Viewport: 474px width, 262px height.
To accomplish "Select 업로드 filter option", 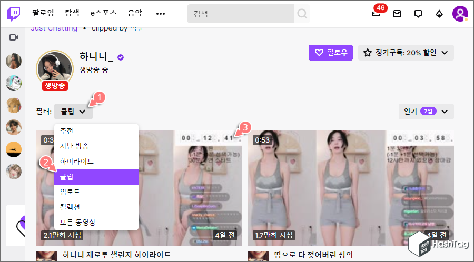I will point(96,192).
